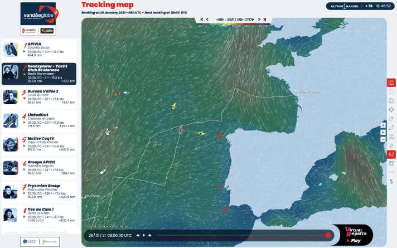Open the +00h 26/01 06h UTC dropdown
Screen dimensions: 397x248
tap(235, 20)
